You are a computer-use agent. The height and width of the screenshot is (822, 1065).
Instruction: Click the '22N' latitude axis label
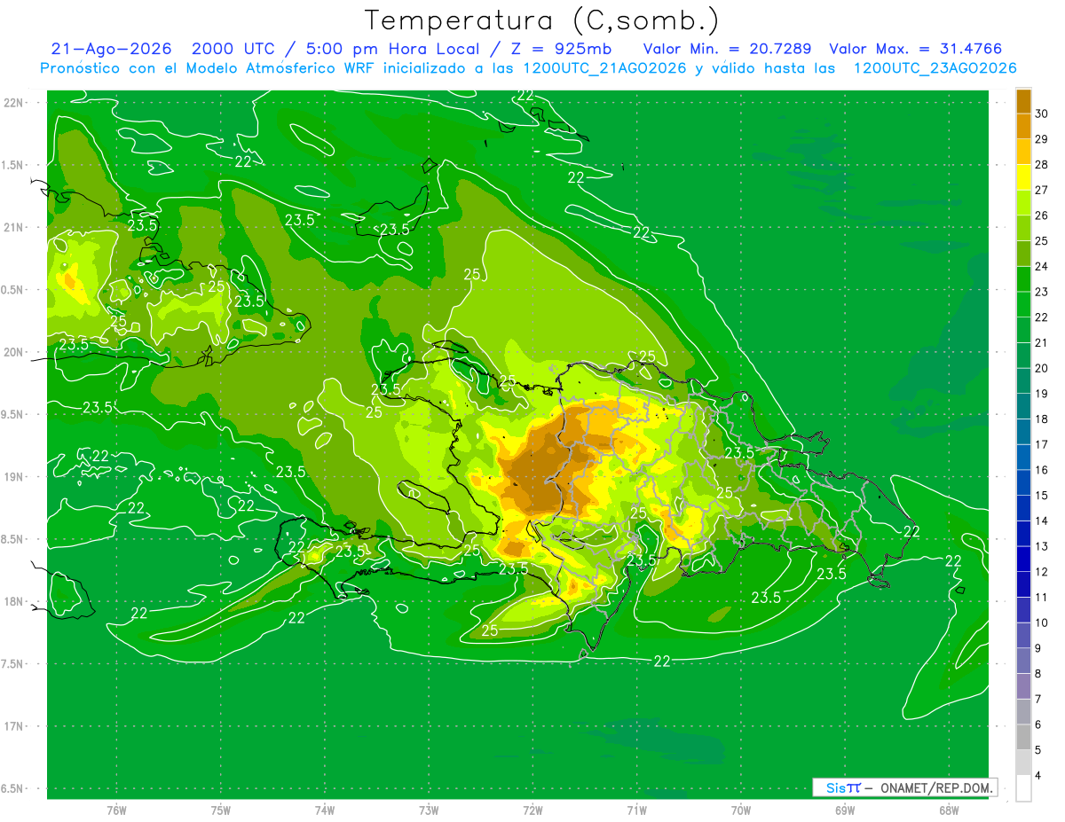coord(14,103)
